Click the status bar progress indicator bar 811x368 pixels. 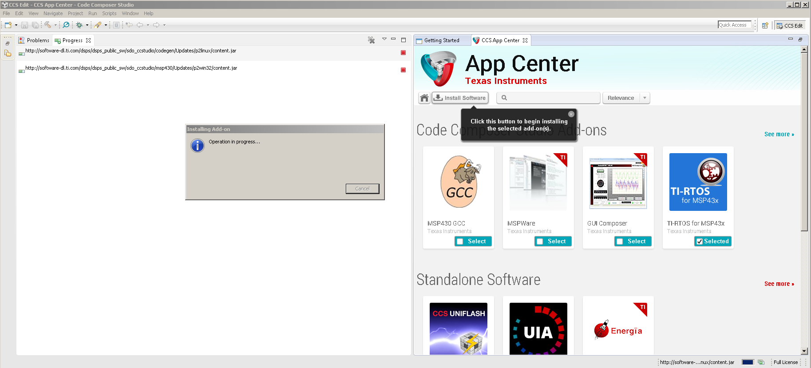coord(748,362)
